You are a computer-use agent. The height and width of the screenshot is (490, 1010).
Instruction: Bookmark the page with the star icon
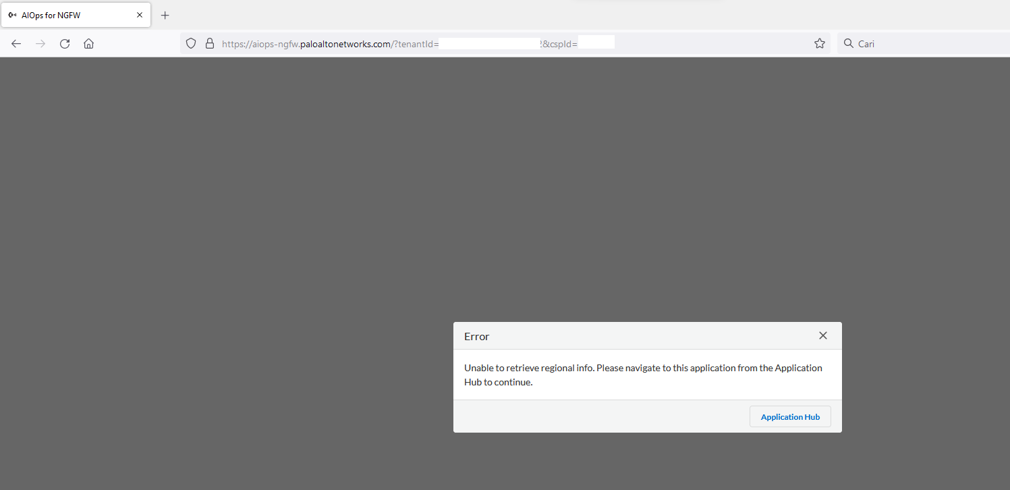click(x=819, y=43)
